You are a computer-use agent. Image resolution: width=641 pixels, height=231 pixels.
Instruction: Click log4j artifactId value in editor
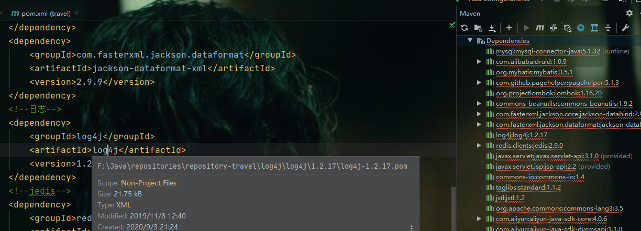[105, 150]
